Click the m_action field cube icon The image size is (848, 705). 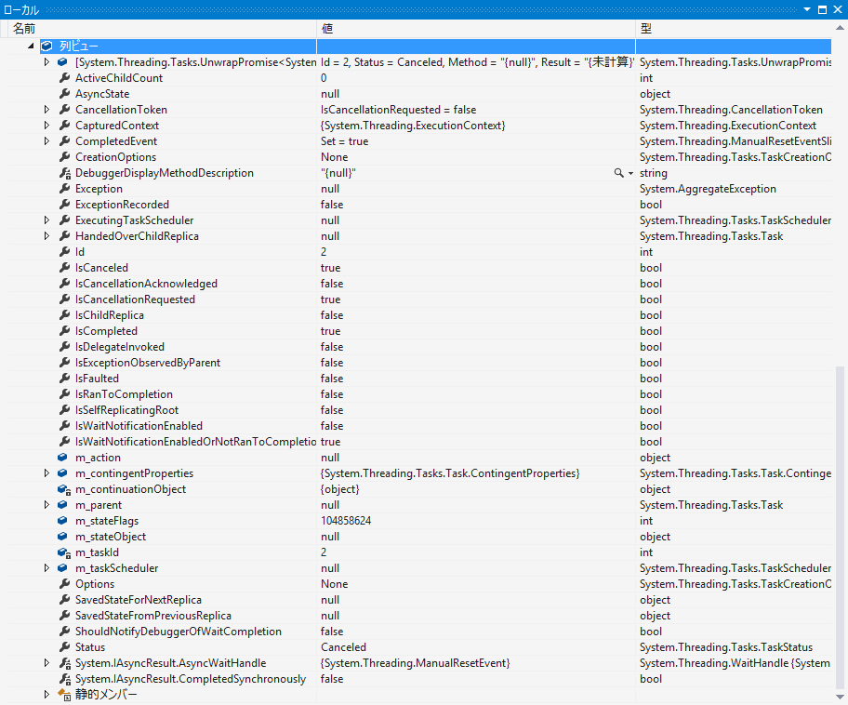coord(62,458)
